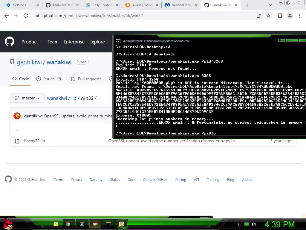Open Avast from the taskbar

(x=121, y=224)
